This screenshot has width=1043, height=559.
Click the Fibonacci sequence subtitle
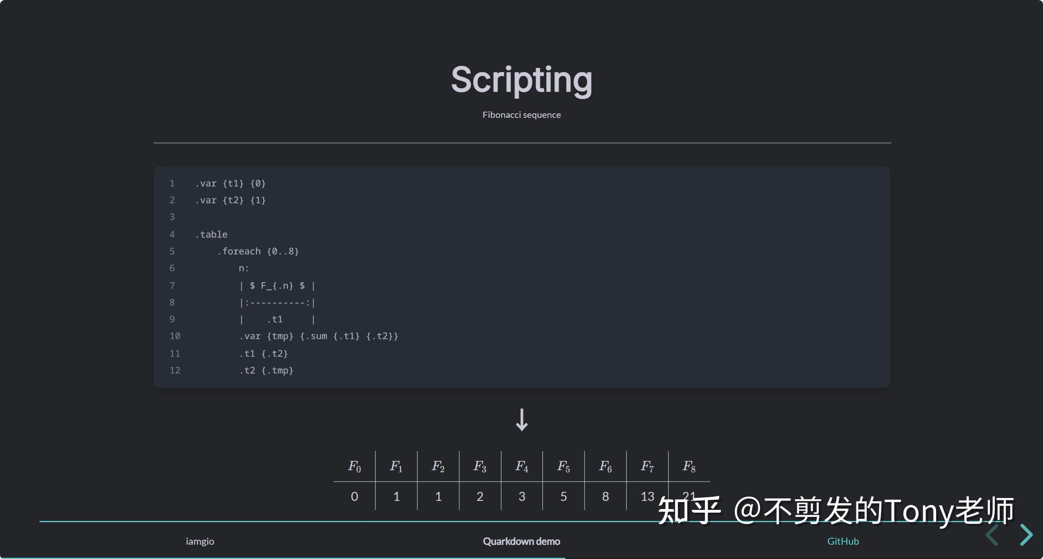(x=521, y=115)
